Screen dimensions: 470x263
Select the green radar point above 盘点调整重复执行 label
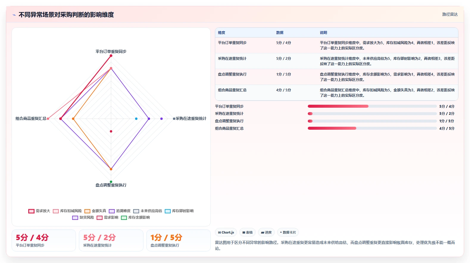(x=111, y=182)
